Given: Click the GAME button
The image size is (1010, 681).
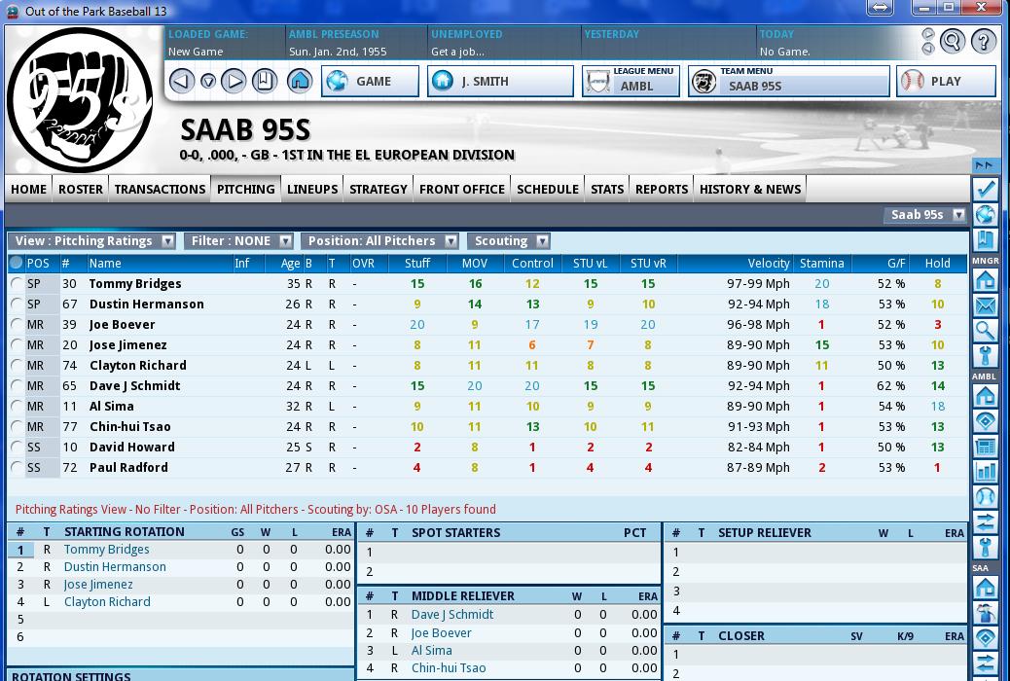Looking at the screenshot, I should coord(370,81).
